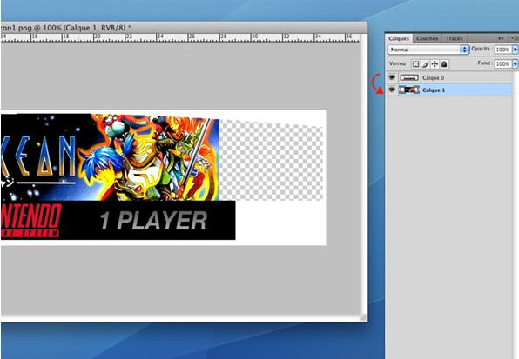Click the Opacité percentage field
This screenshot has width=519, height=359.
click(x=502, y=50)
